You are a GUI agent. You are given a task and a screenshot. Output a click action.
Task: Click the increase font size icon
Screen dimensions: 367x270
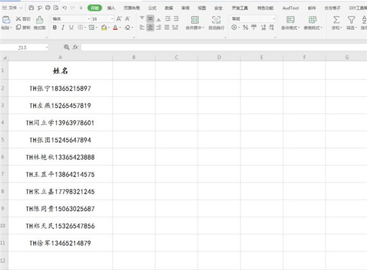pos(120,19)
